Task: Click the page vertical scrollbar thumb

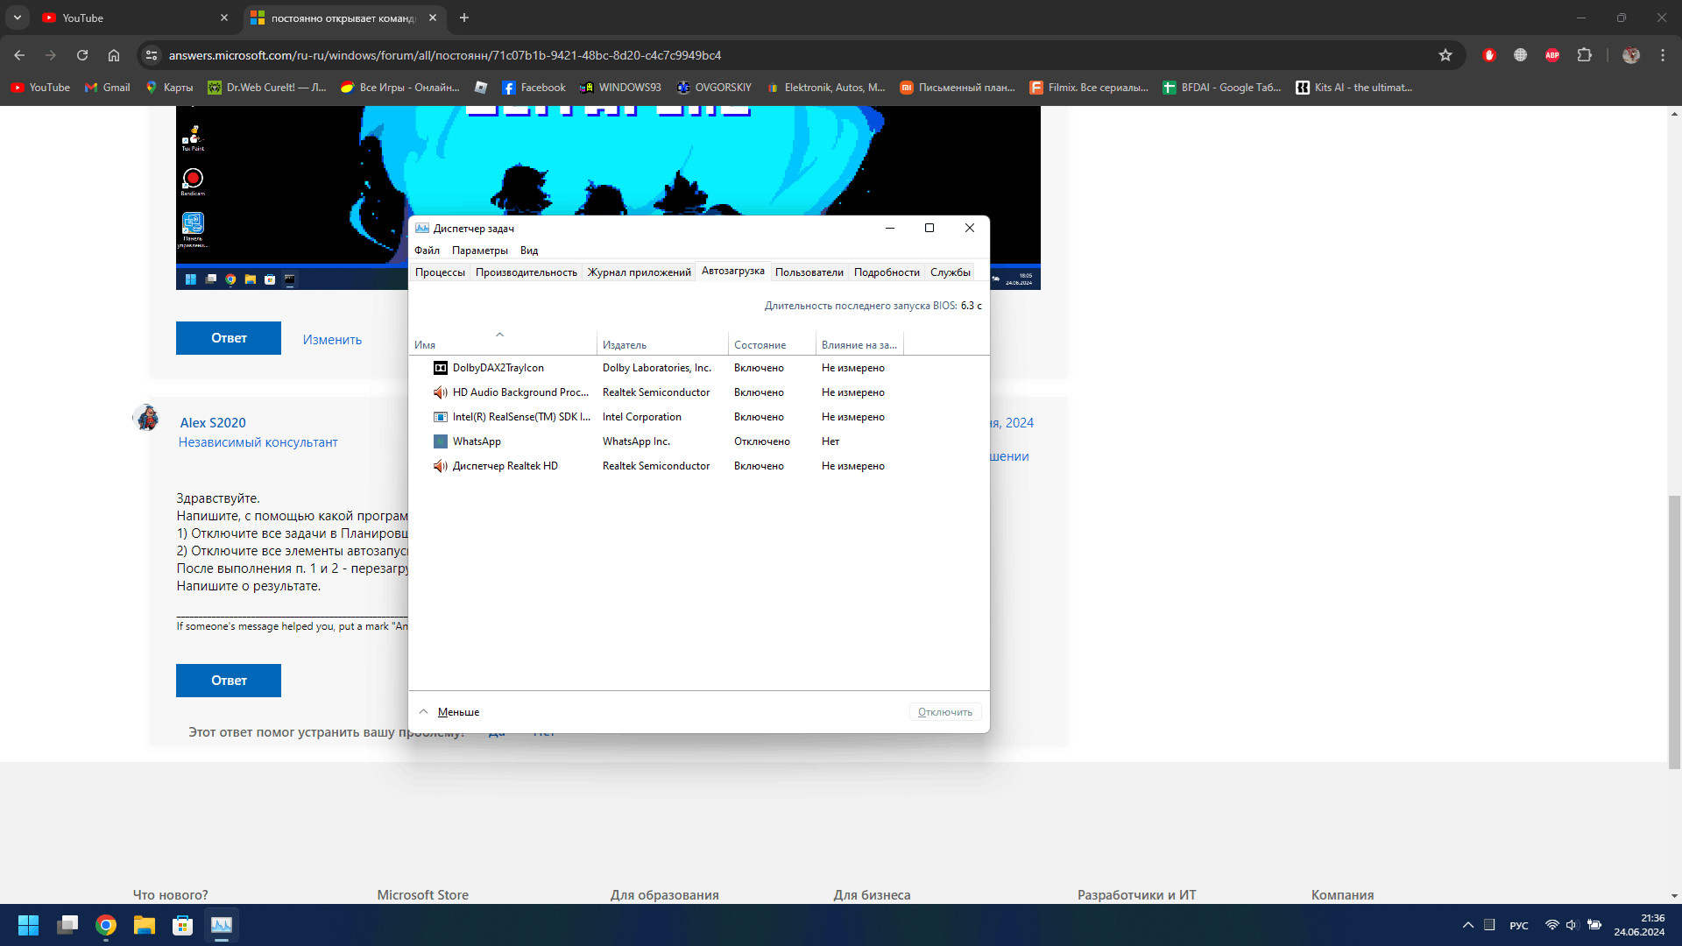Action: 1674,631
